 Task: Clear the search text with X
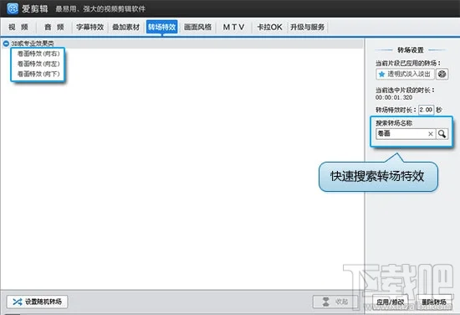pos(431,134)
